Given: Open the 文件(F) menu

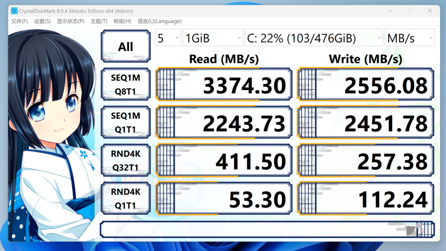Looking at the screenshot, I should coord(20,21).
